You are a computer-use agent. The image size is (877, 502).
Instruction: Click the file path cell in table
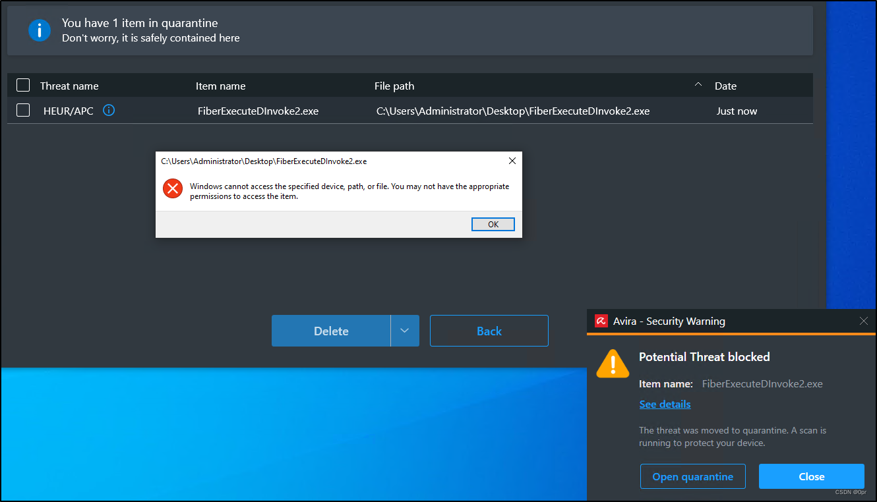point(513,111)
